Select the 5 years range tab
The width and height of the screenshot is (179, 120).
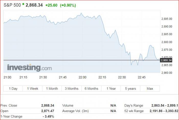click(130, 89)
